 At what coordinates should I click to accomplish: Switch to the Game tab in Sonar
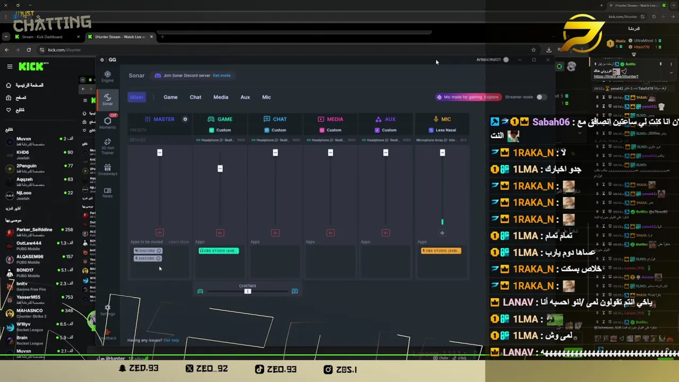(170, 97)
